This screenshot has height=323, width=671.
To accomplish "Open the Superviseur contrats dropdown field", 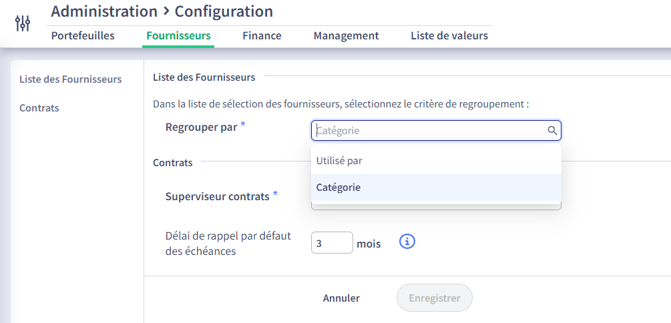I will click(x=436, y=206).
